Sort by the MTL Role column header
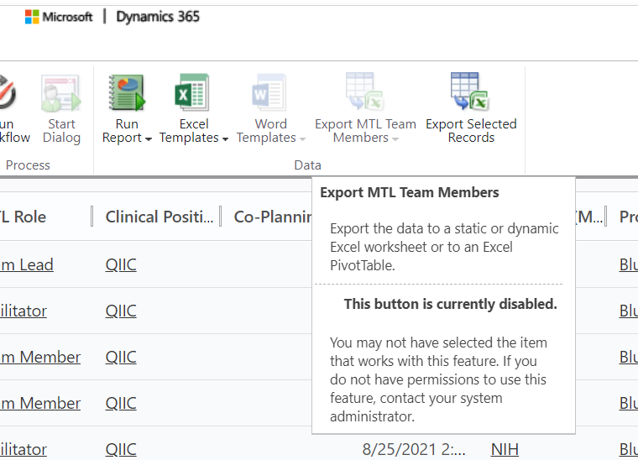Viewport: 638px width, 460px height. coord(23,217)
